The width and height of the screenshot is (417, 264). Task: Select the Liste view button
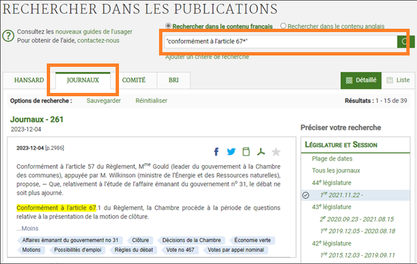pyautogui.click(x=398, y=80)
